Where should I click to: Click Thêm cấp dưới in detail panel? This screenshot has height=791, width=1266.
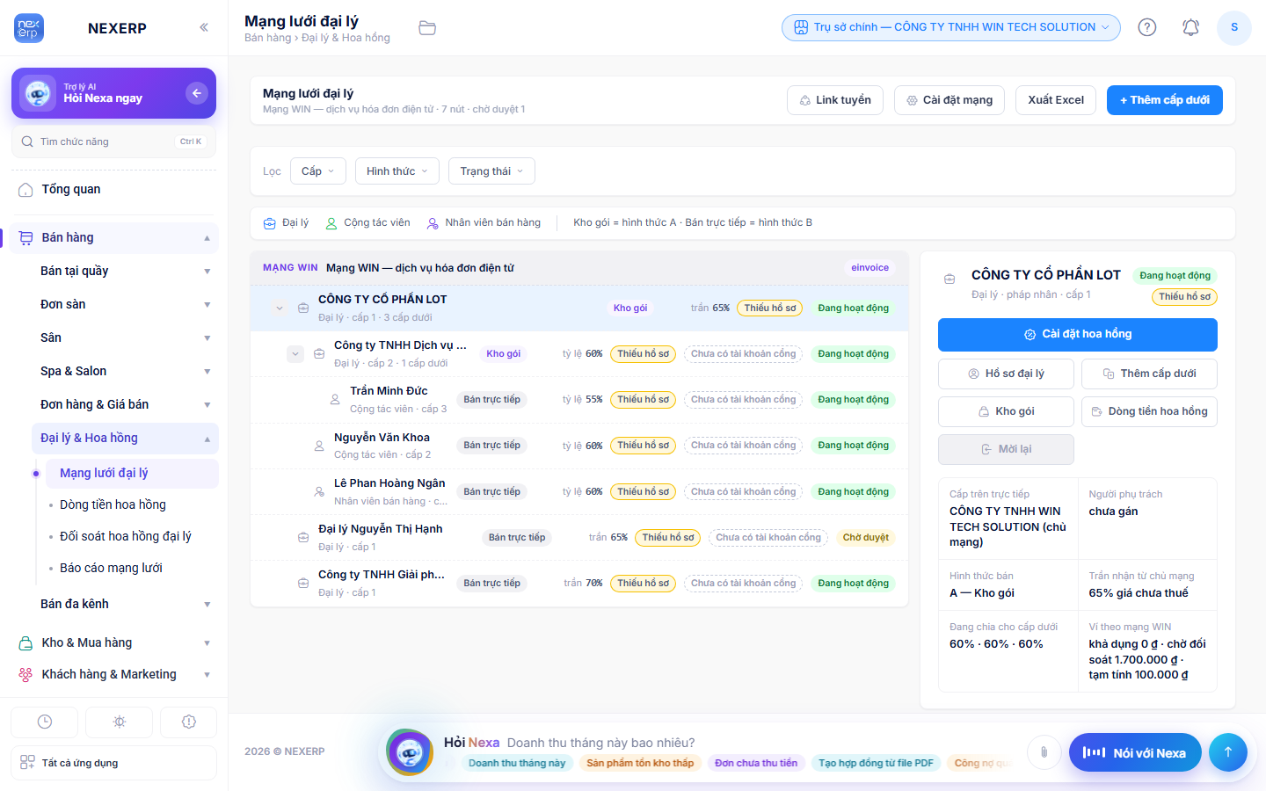[x=1150, y=374]
